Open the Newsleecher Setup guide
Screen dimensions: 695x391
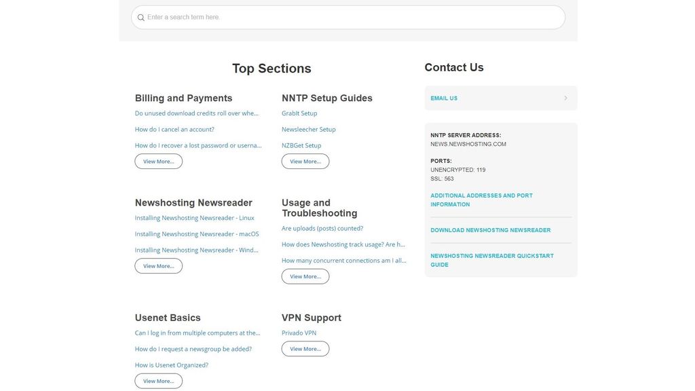click(x=308, y=128)
